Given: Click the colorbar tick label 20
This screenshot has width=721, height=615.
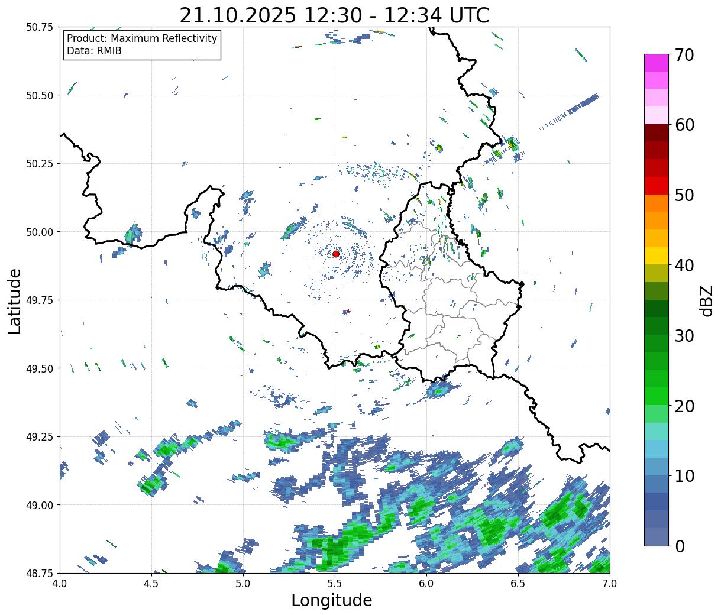Looking at the screenshot, I should [x=684, y=406].
